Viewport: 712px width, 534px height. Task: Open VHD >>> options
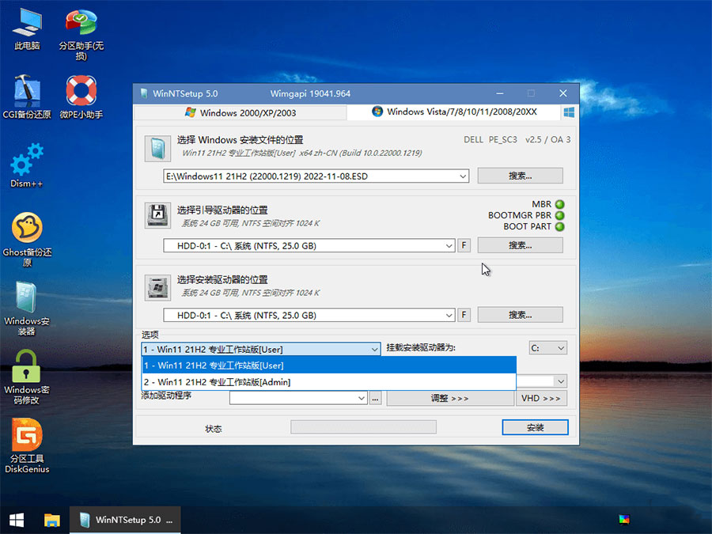(x=541, y=398)
